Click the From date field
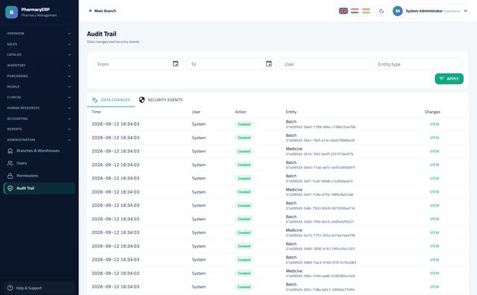The height and width of the screenshot is (295, 477). 137,64
